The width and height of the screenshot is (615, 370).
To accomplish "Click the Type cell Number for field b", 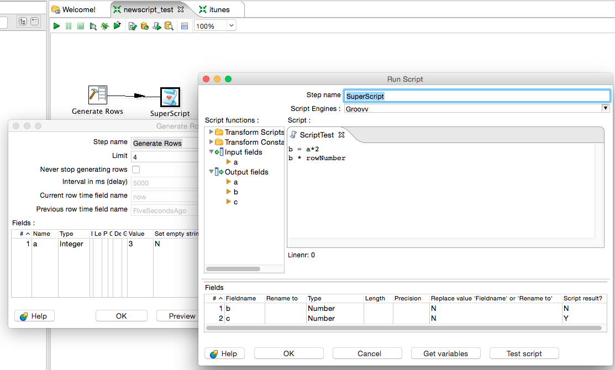I will coord(335,309).
